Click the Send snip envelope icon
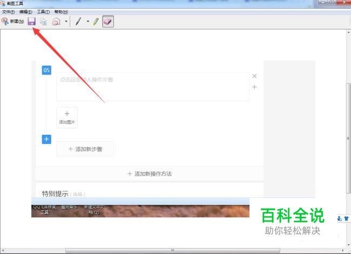The height and width of the screenshot is (254, 351). [56, 22]
